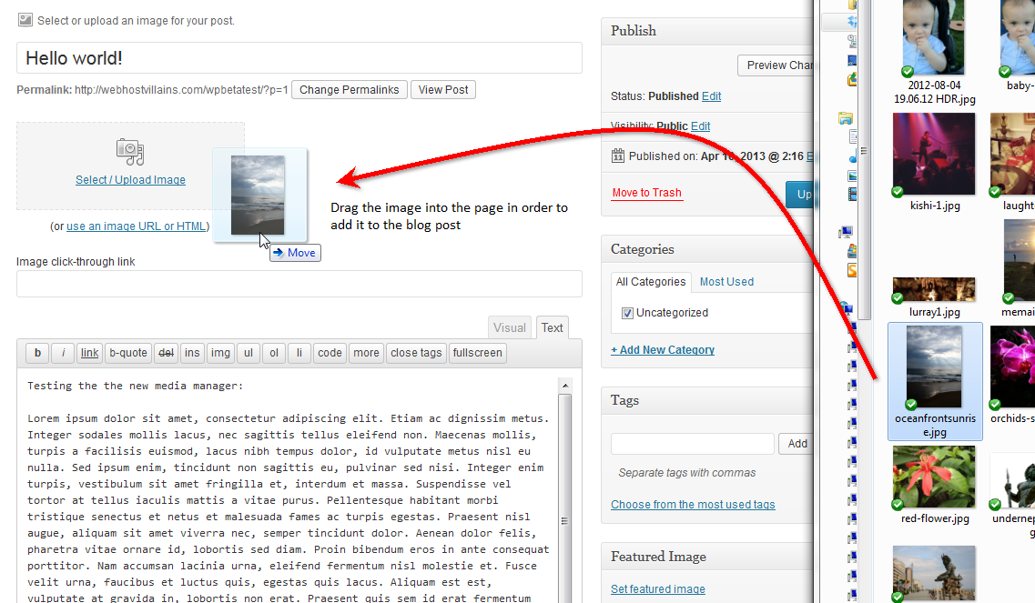This screenshot has width=1035, height=603.
Task: Open the Visibility Edit options
Action: tap(700, 126)
